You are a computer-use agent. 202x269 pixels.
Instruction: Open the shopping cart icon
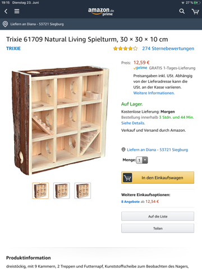pyautogui.click(x=195, y=11)
